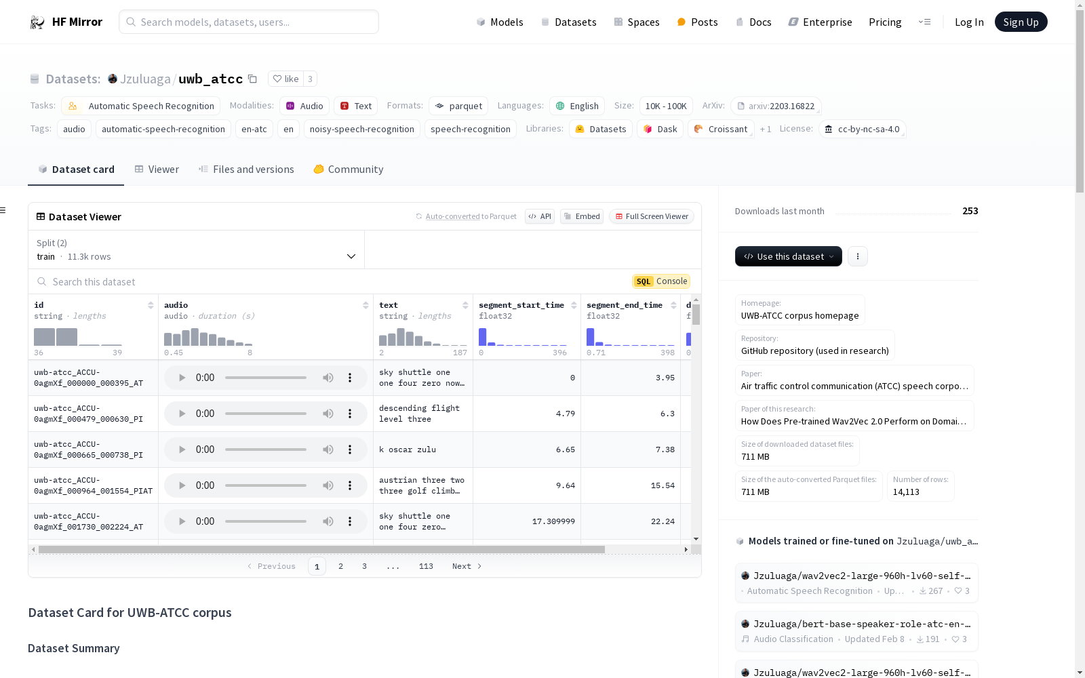Viewport: 1085px width, 678px height.
Task: Seek the first row audio progress slider
Action: coord(266,378)
